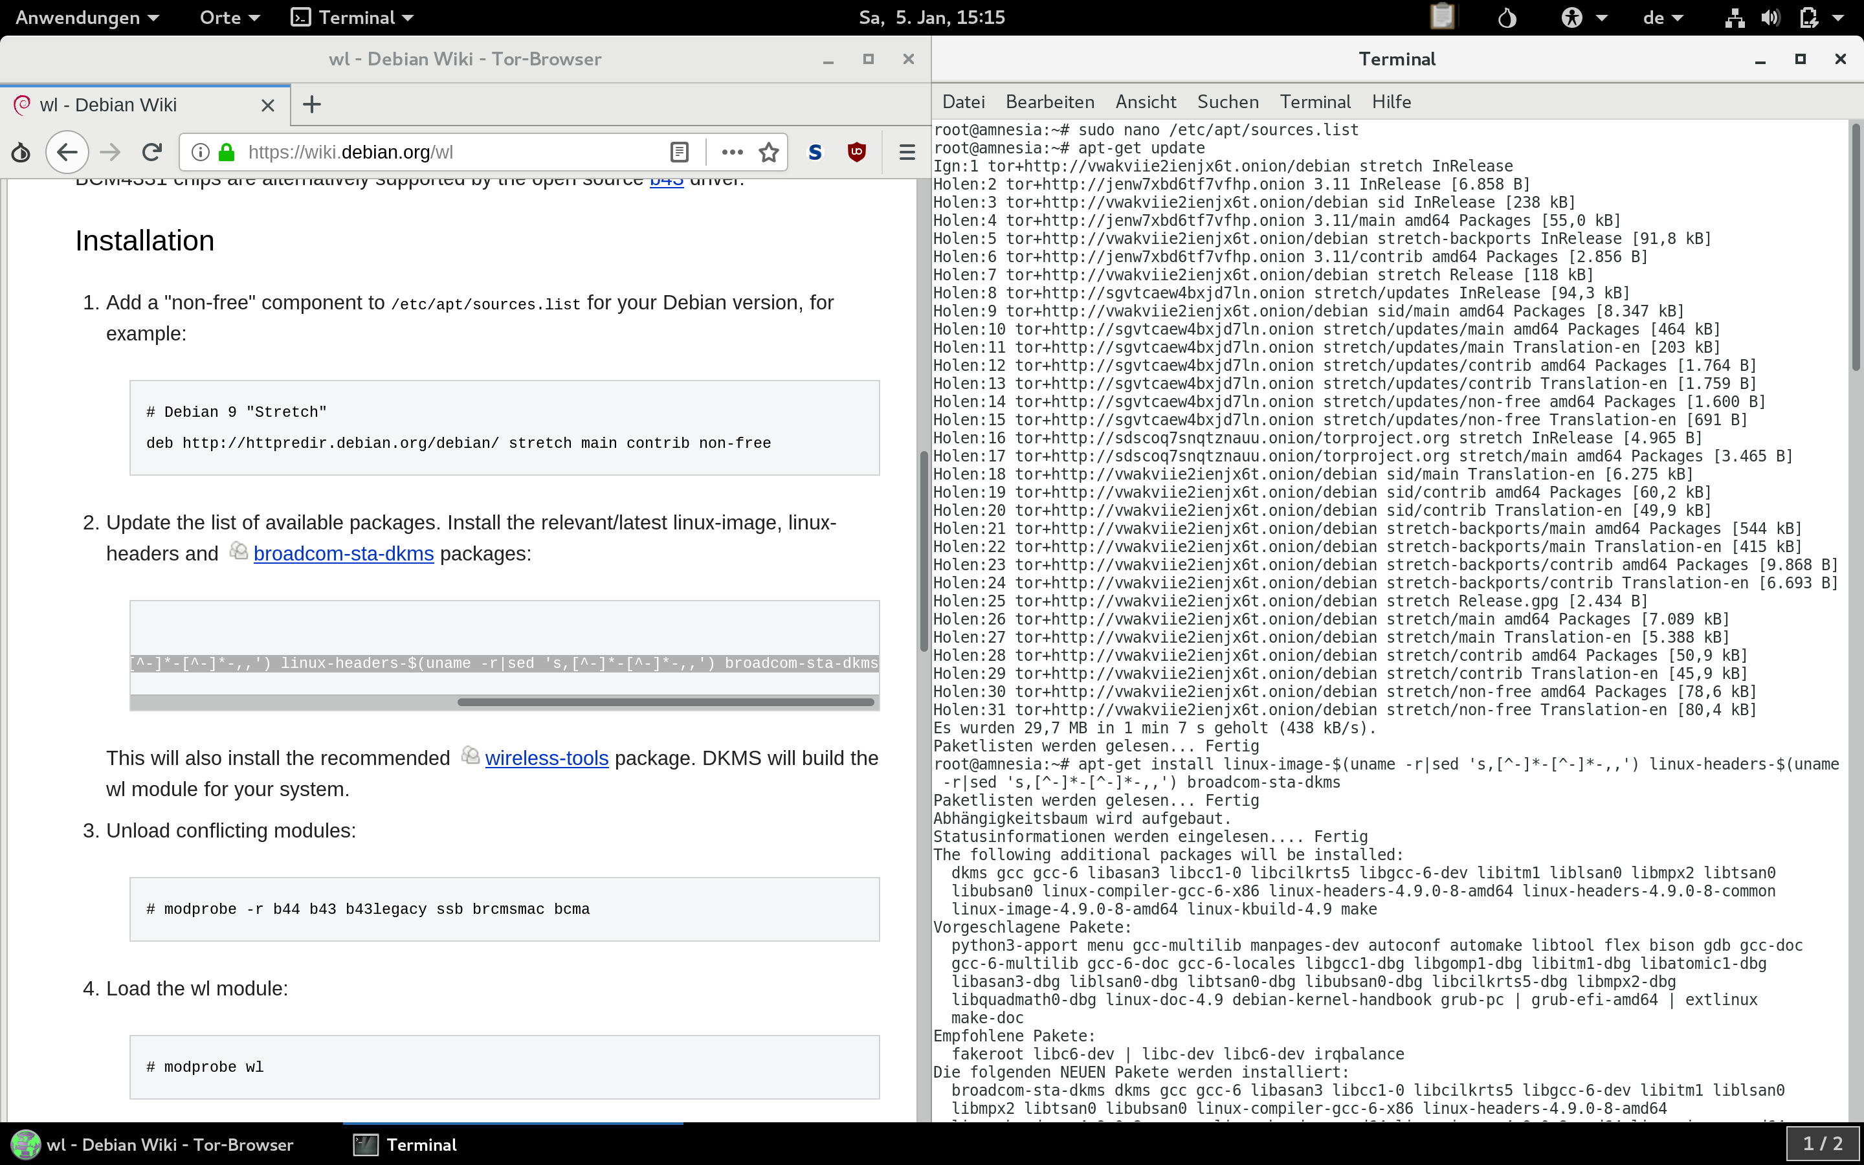Image resolution: width=1864 pixels, height=1165 pixels.
Task: Click the package icon before broadcom-sta-dkms
Action: coord(239,551)
